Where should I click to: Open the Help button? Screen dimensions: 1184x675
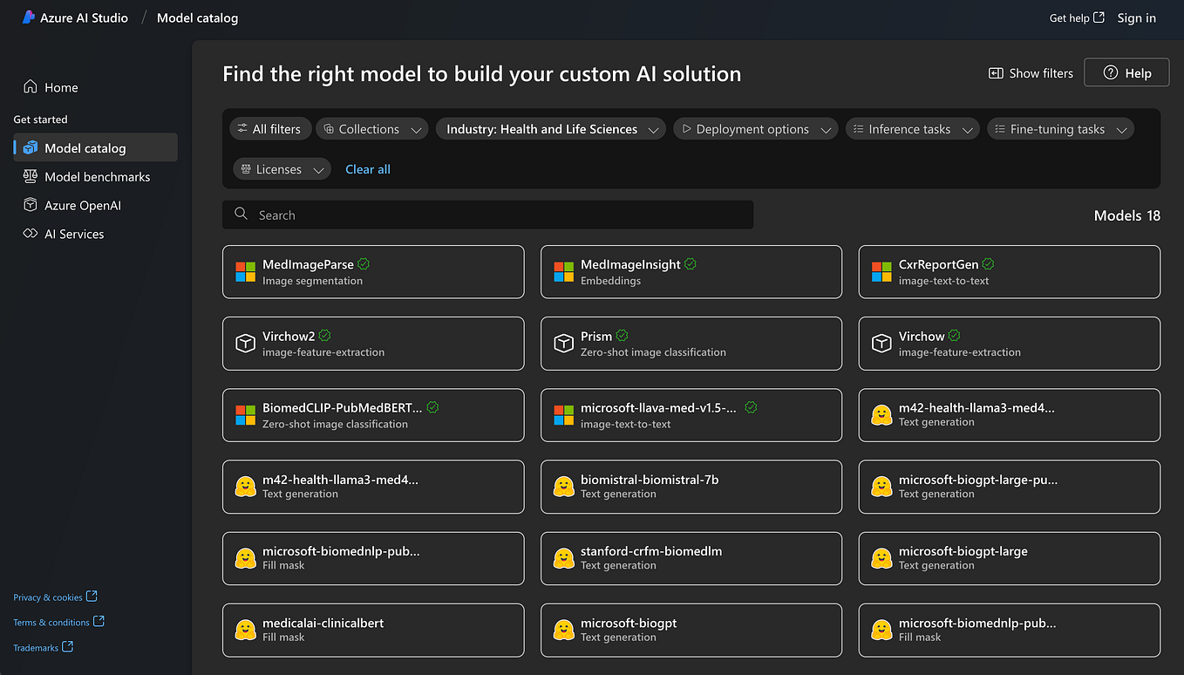click(x=1127, y=73)
